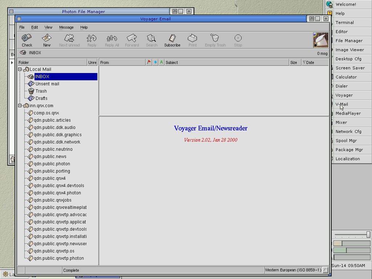The image size is (372, 279).
Task: Click the Print toolbar icon
Action: pos(193,40)
